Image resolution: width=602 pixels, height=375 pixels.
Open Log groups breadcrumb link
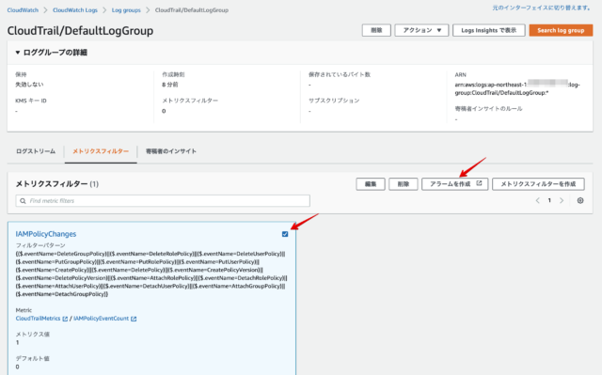pos(126,10)
